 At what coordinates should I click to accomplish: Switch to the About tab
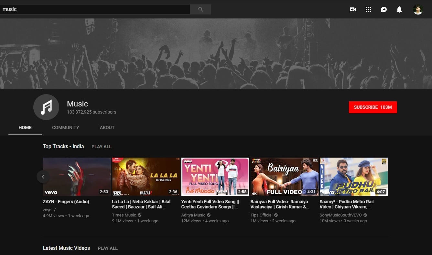[107, 127]
